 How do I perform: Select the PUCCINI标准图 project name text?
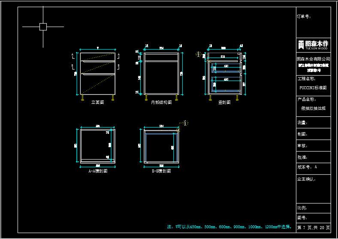313,88
